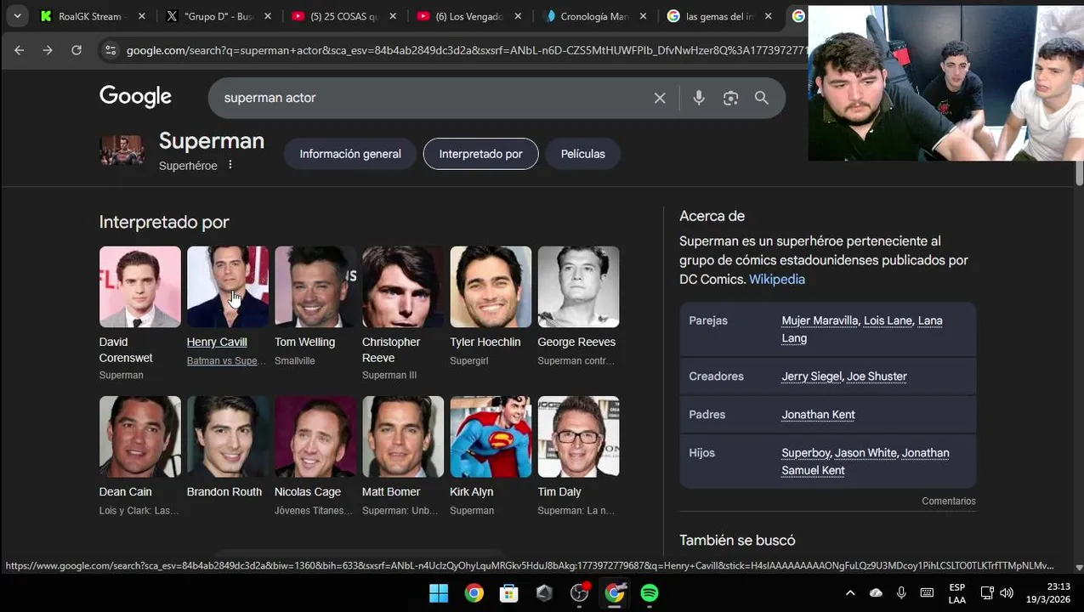Open tab search dropdown arrow
1084x612 pixels.
tap(17, 16)
